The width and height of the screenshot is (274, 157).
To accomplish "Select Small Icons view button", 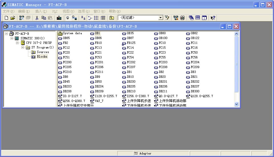I will click(x=90, y=18).
